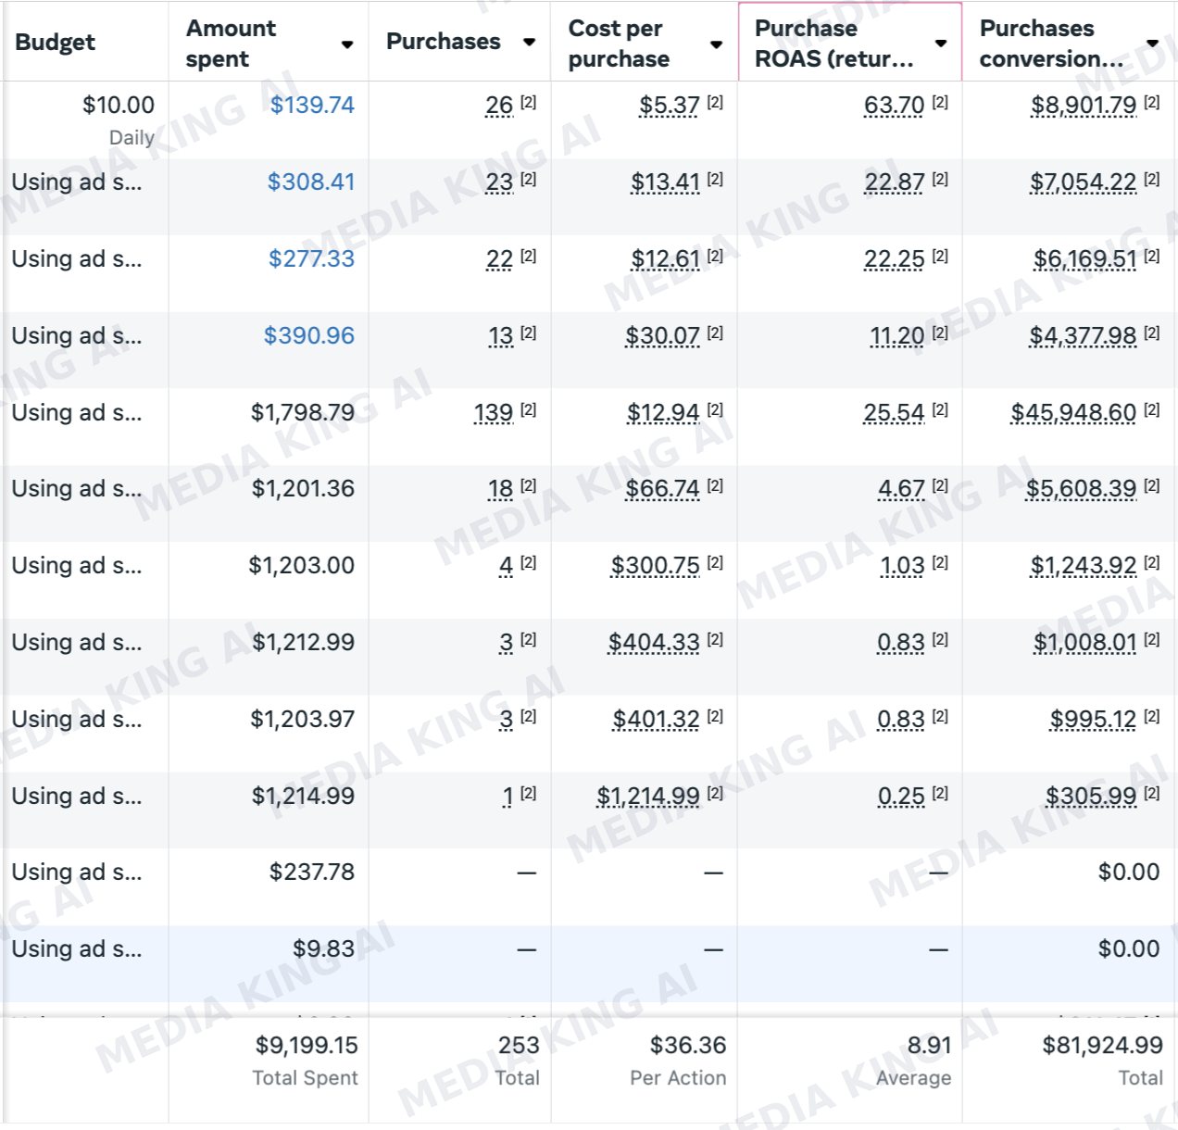
Task: Click the Cost per purchase header label
Action: coord(619,44)
